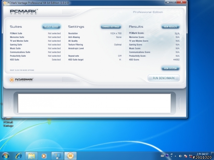Click the title bar PCMark app icon

pyautogui.click(x=5, y=3)
